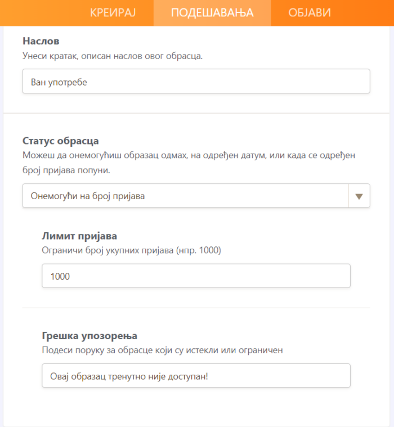Switch to the КРЕИРАЈ tab
The height and width of the screenshot is (427, 394).
click(113, 12)
